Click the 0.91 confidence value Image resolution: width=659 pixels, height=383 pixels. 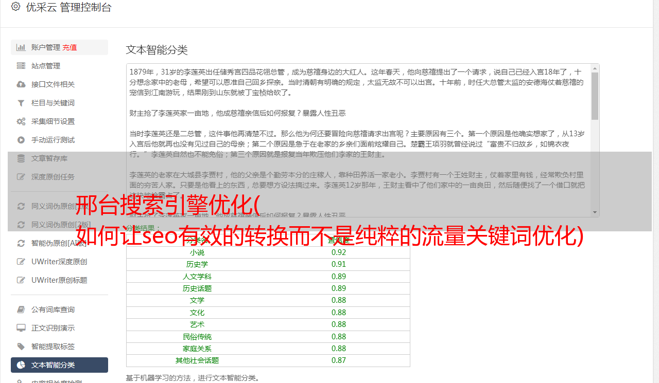pos(339,264)
